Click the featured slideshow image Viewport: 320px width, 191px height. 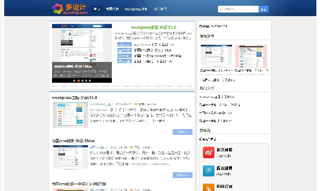(82, 53)
